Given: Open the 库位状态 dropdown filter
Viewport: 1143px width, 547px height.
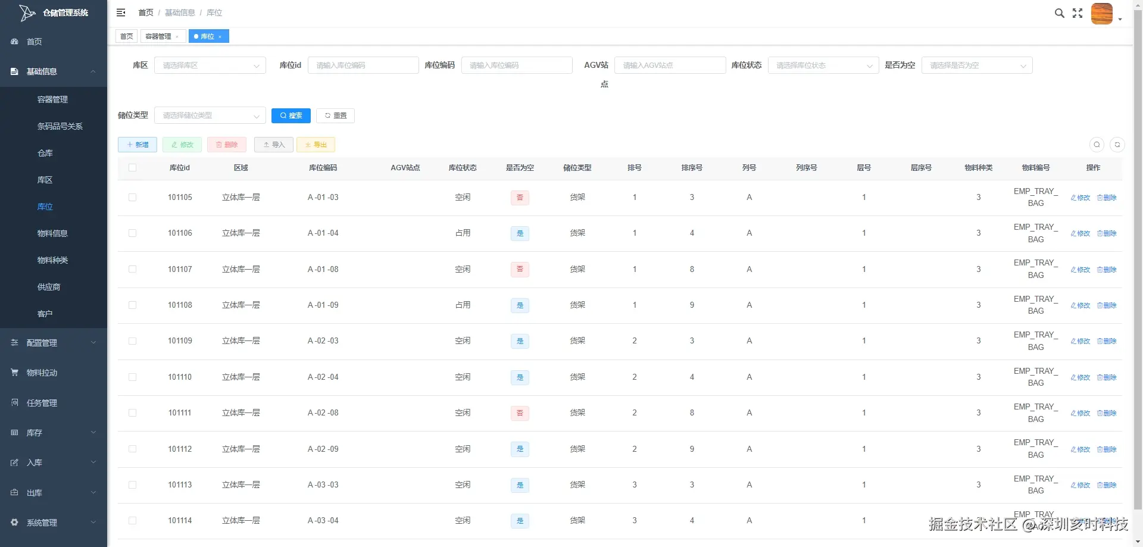Looking at the screenshot, I should coord(823,65).
